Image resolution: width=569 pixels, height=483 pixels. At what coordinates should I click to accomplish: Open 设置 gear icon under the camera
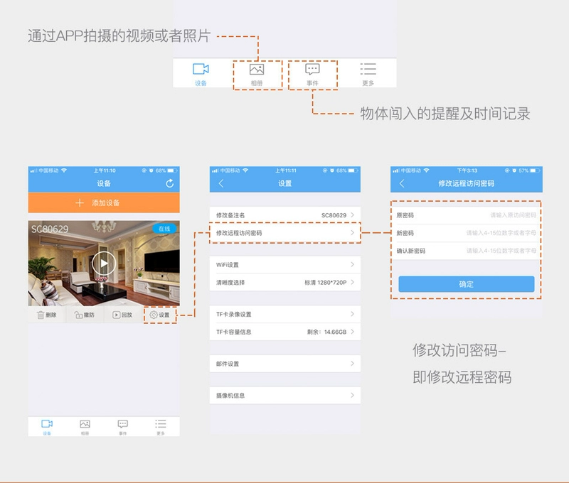(x=154, y=315)
